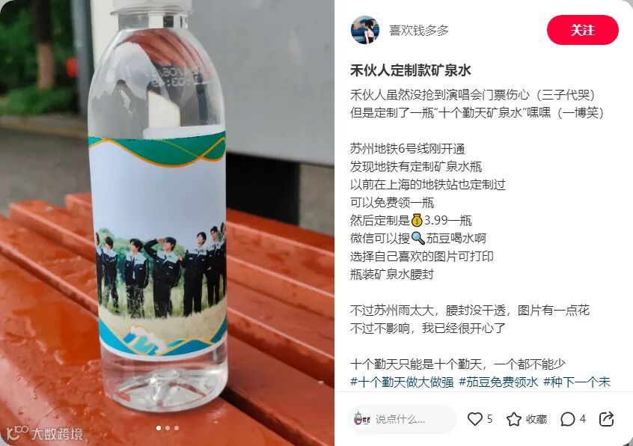Open hashtag #十个勤天做大做强
This screenshot has height=446, width=633.
coord(402,382)
